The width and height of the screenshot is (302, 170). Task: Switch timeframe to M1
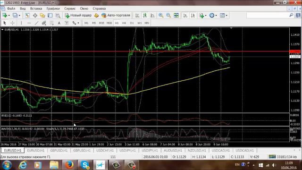pos(86,23)
